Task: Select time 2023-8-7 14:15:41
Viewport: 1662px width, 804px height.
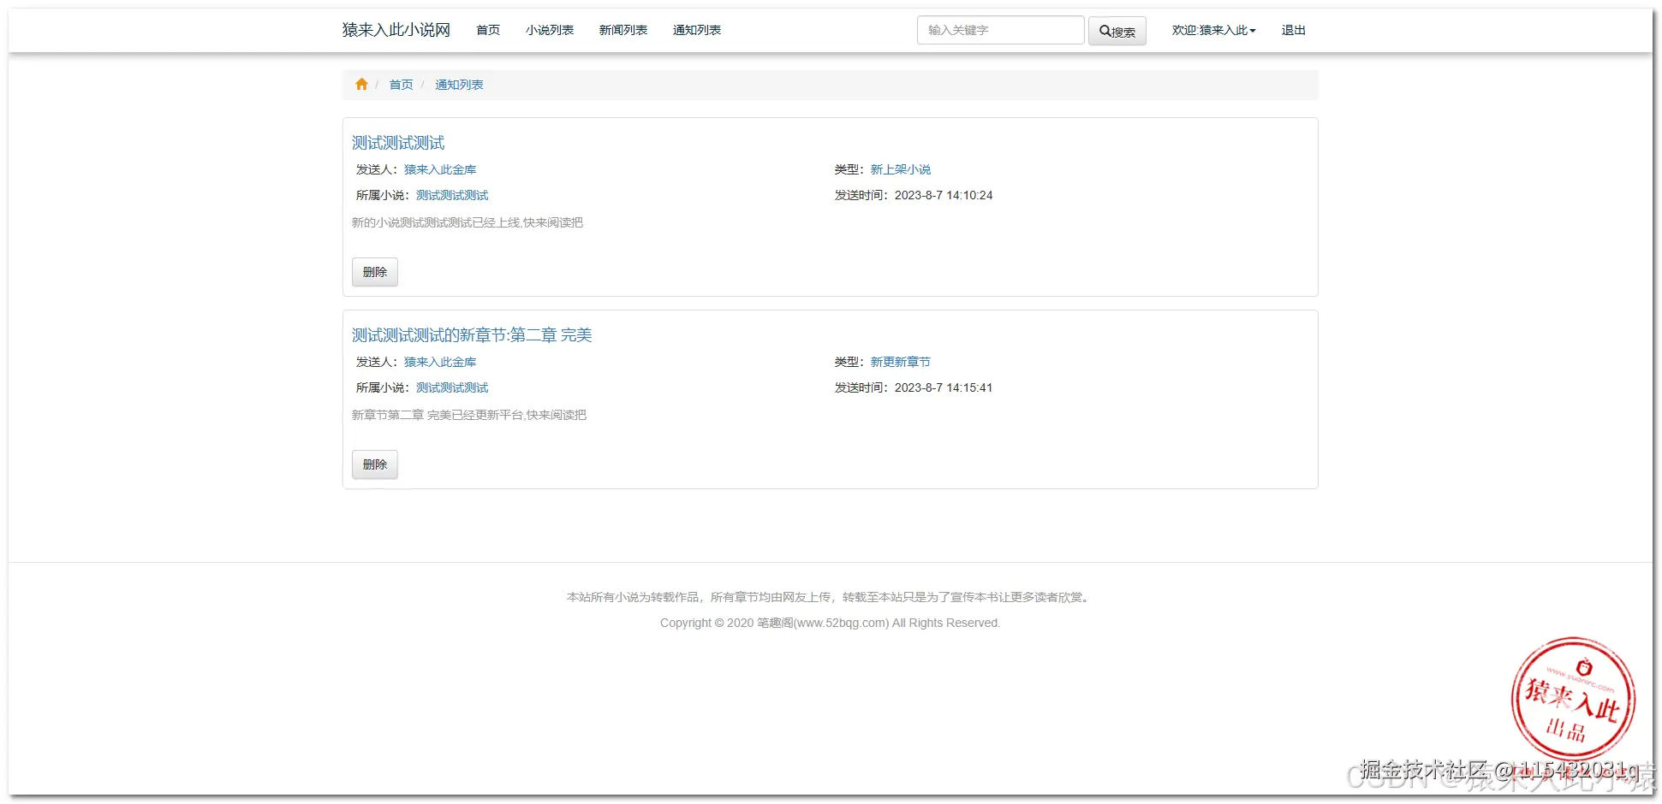Action: coord(944,387)
